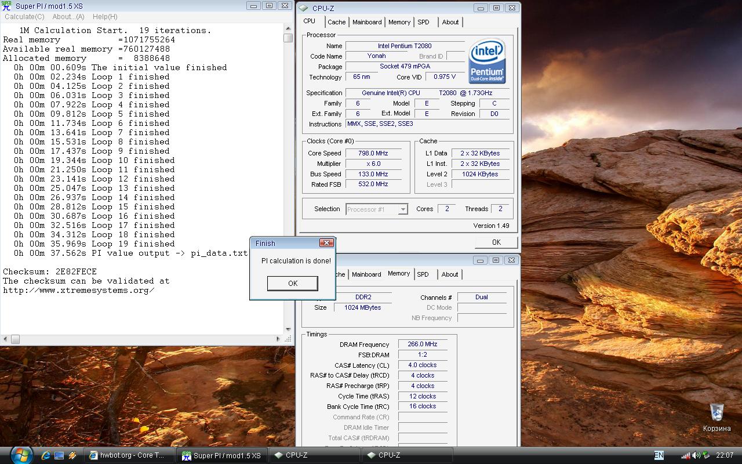Viewport: 742px width, 464px height.
Task: Select Mainboard tab in lower CPU-Z window
Action: click(x=366, y=274)
